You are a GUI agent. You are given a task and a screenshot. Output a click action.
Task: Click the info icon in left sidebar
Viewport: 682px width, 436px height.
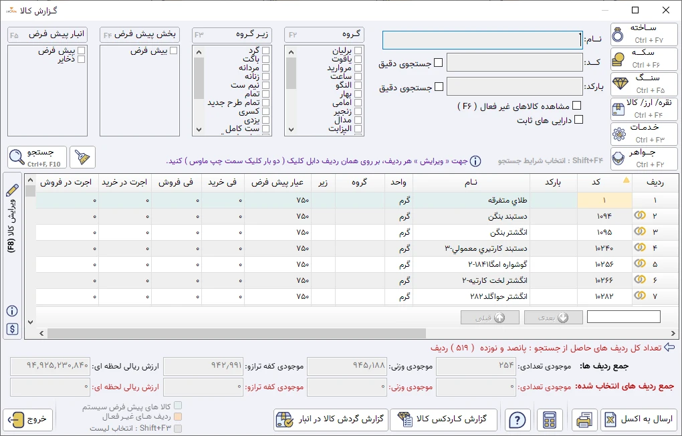tap(12, 311)
